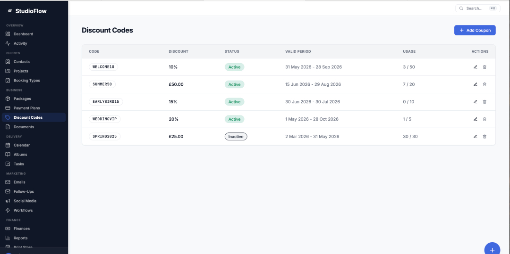Click the USAGE column header
The image size is (510, 254).
409,51
